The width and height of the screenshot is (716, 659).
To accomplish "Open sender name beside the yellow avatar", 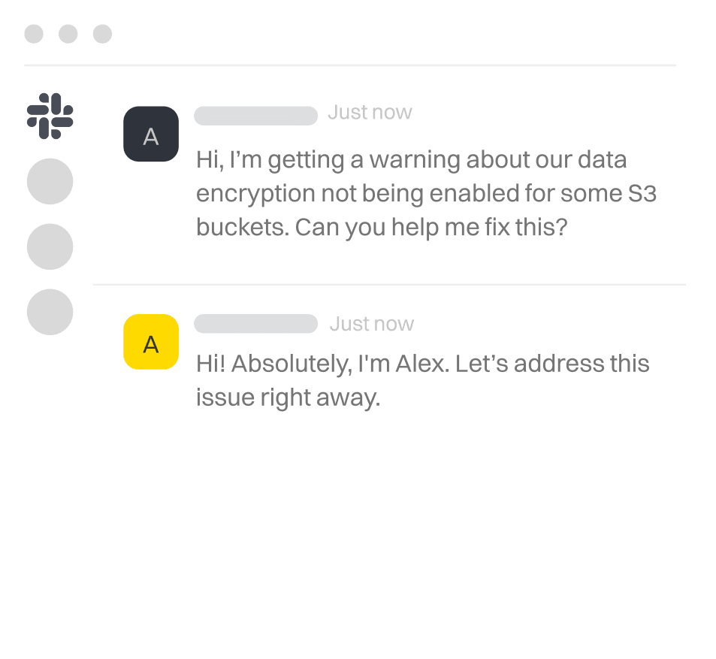I will (255, 324).
